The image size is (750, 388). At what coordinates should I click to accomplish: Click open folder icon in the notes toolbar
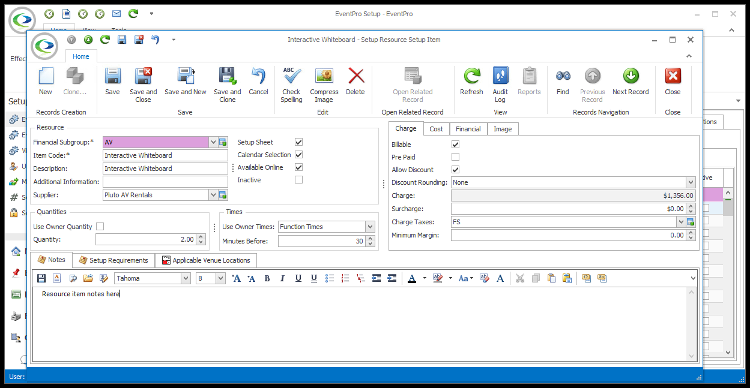(88, 278)
